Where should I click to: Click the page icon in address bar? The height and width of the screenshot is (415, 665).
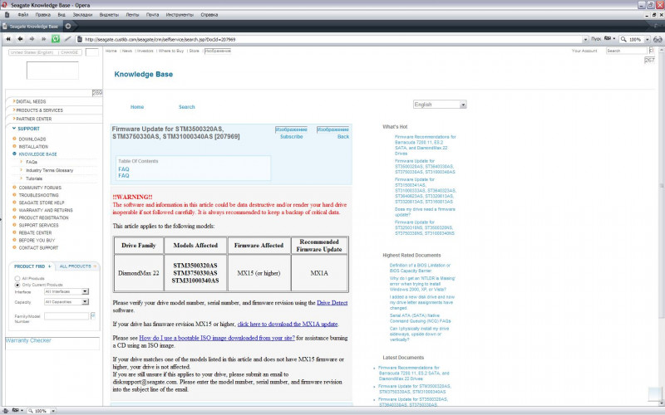pyautogui.click(x=79, y=39)
